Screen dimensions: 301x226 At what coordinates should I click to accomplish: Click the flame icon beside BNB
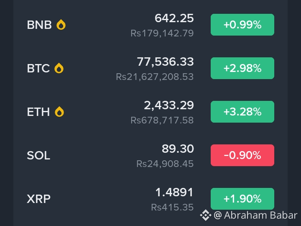click(61, 25)
